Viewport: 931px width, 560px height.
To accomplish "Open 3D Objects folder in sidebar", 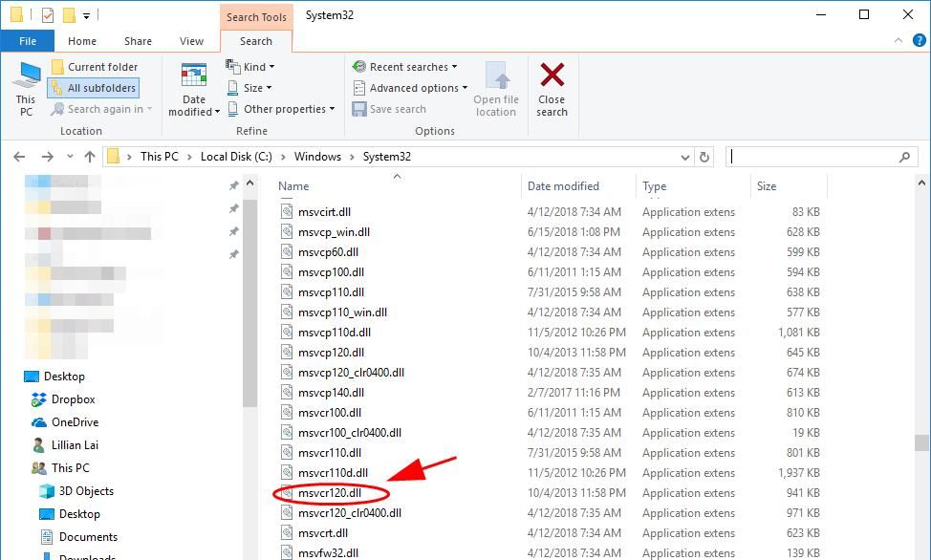I will point(86,491).
